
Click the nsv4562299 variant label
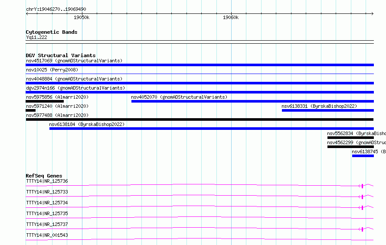click(357, 142)
